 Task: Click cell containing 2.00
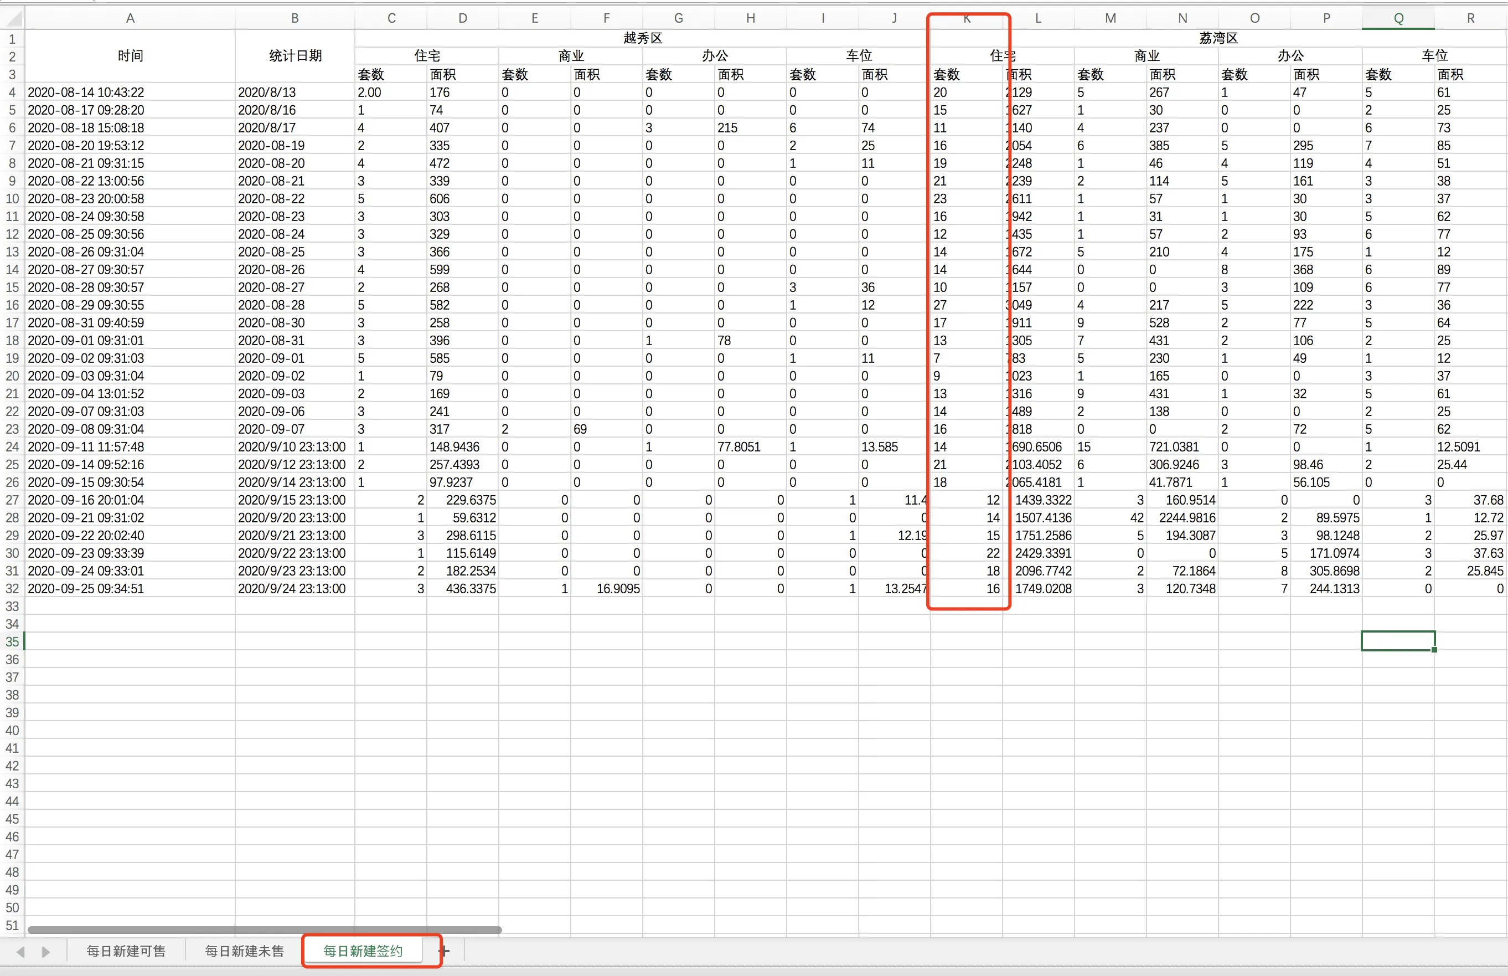point(391,93)
